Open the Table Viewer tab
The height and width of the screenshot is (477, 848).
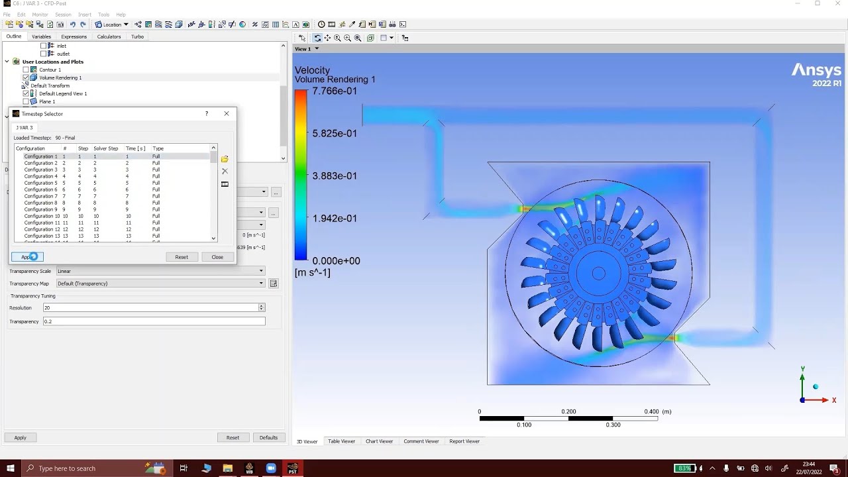[341, 441]
